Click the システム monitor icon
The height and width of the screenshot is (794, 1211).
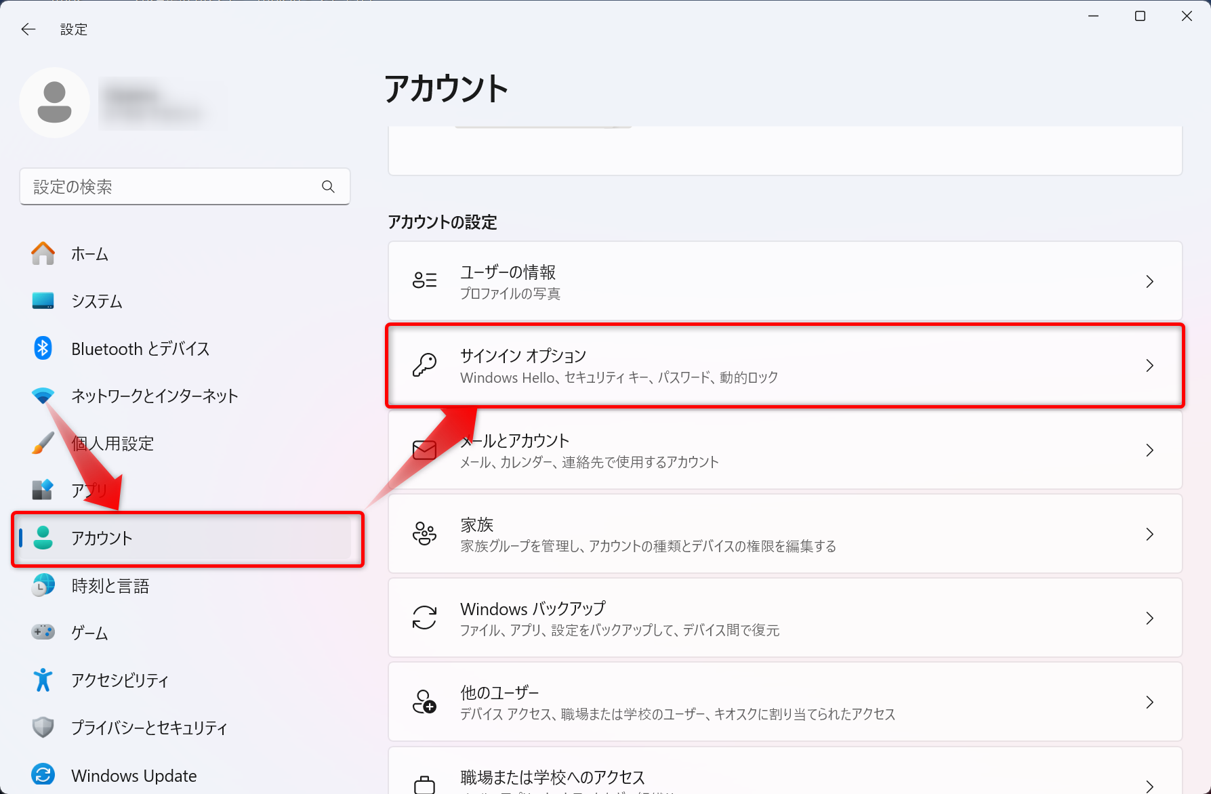(x=43, y=301)
